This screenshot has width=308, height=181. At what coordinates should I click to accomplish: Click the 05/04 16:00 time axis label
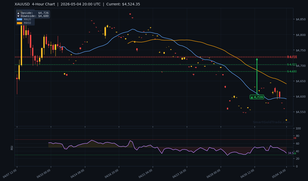tap(280, 174)
